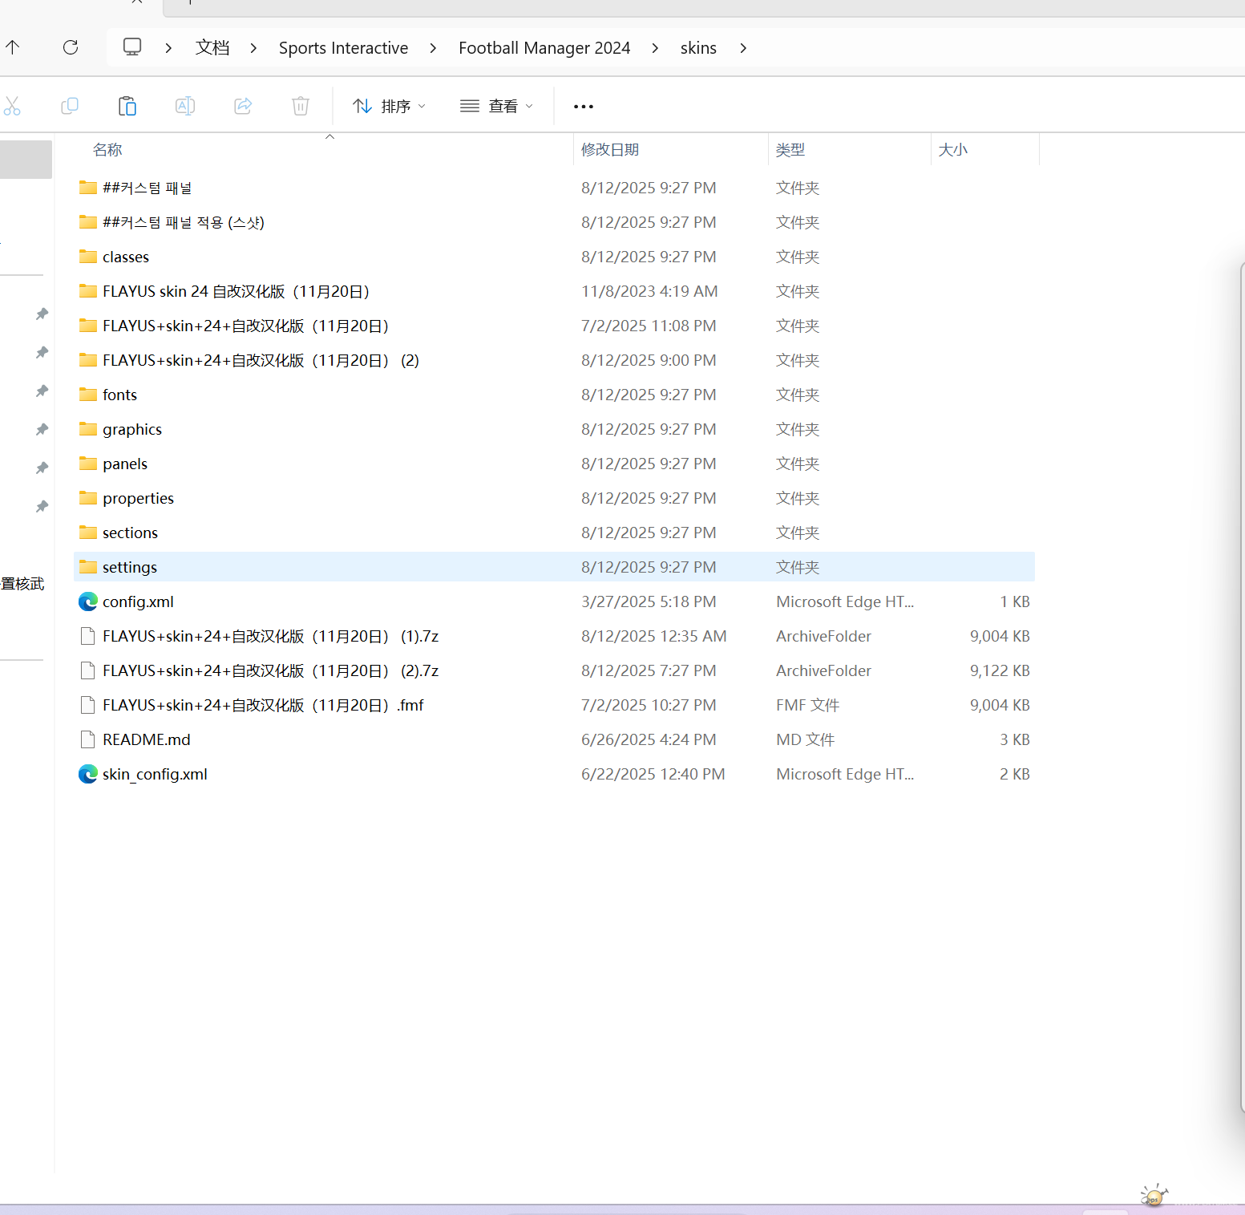Open the 查看更多 overflow menu

[583, 105]
